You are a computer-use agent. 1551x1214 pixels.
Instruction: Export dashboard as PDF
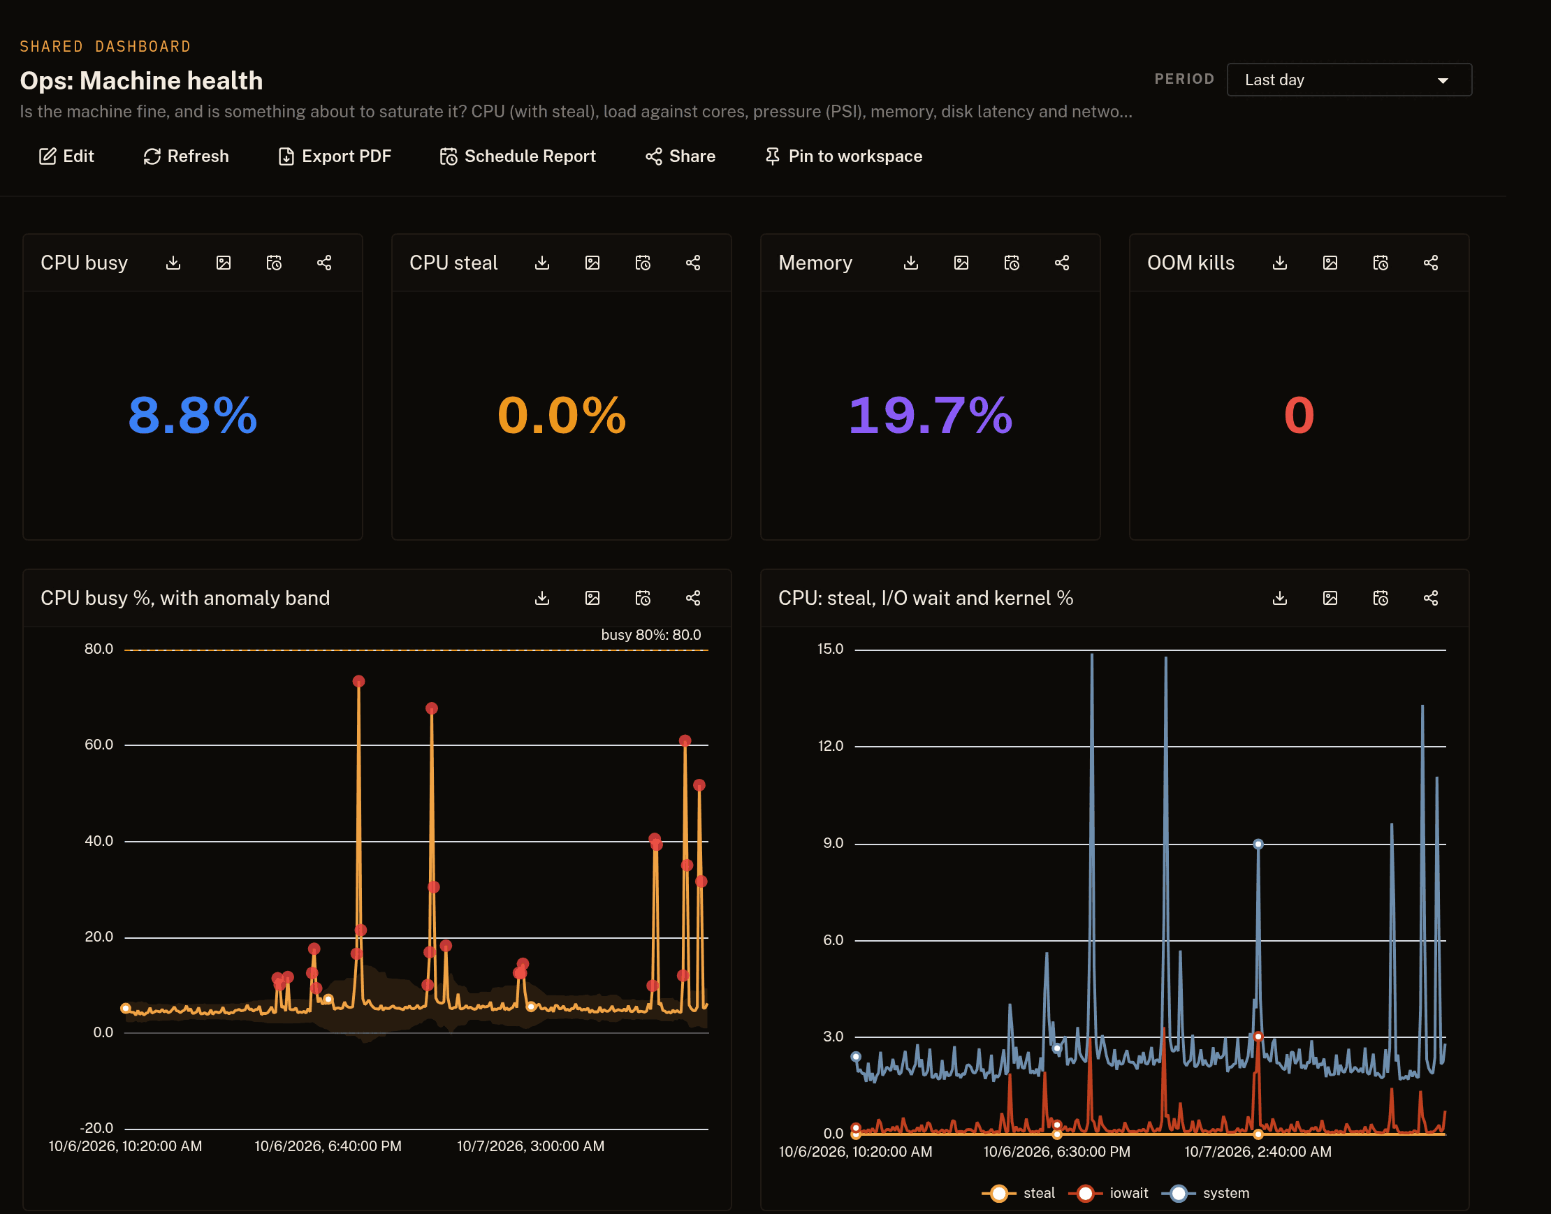[x=334, y=156]
